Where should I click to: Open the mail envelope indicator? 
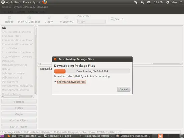coord(149,2)
